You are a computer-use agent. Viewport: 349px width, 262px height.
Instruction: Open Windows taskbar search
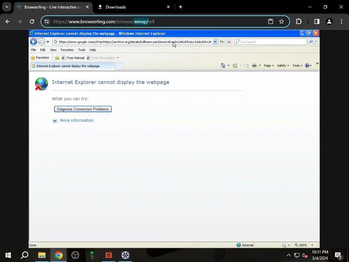(25, 255)
